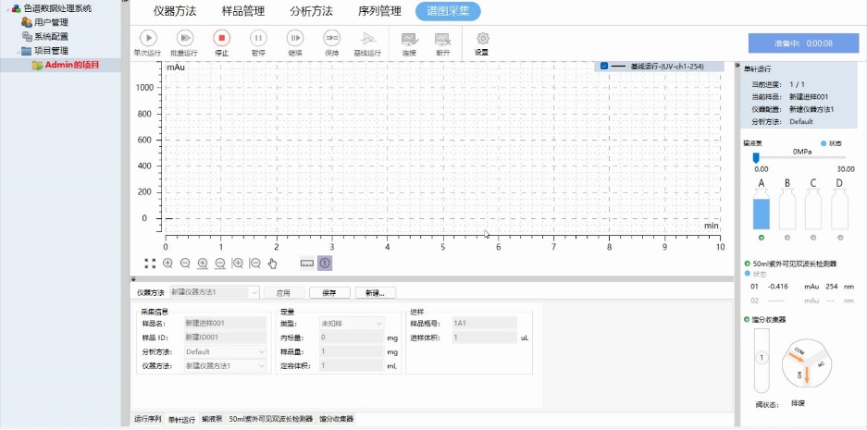Pause the run with 暂停
The width and height of the screenshot is (867, 430).
pyautogui.click(x=258, y=43)
